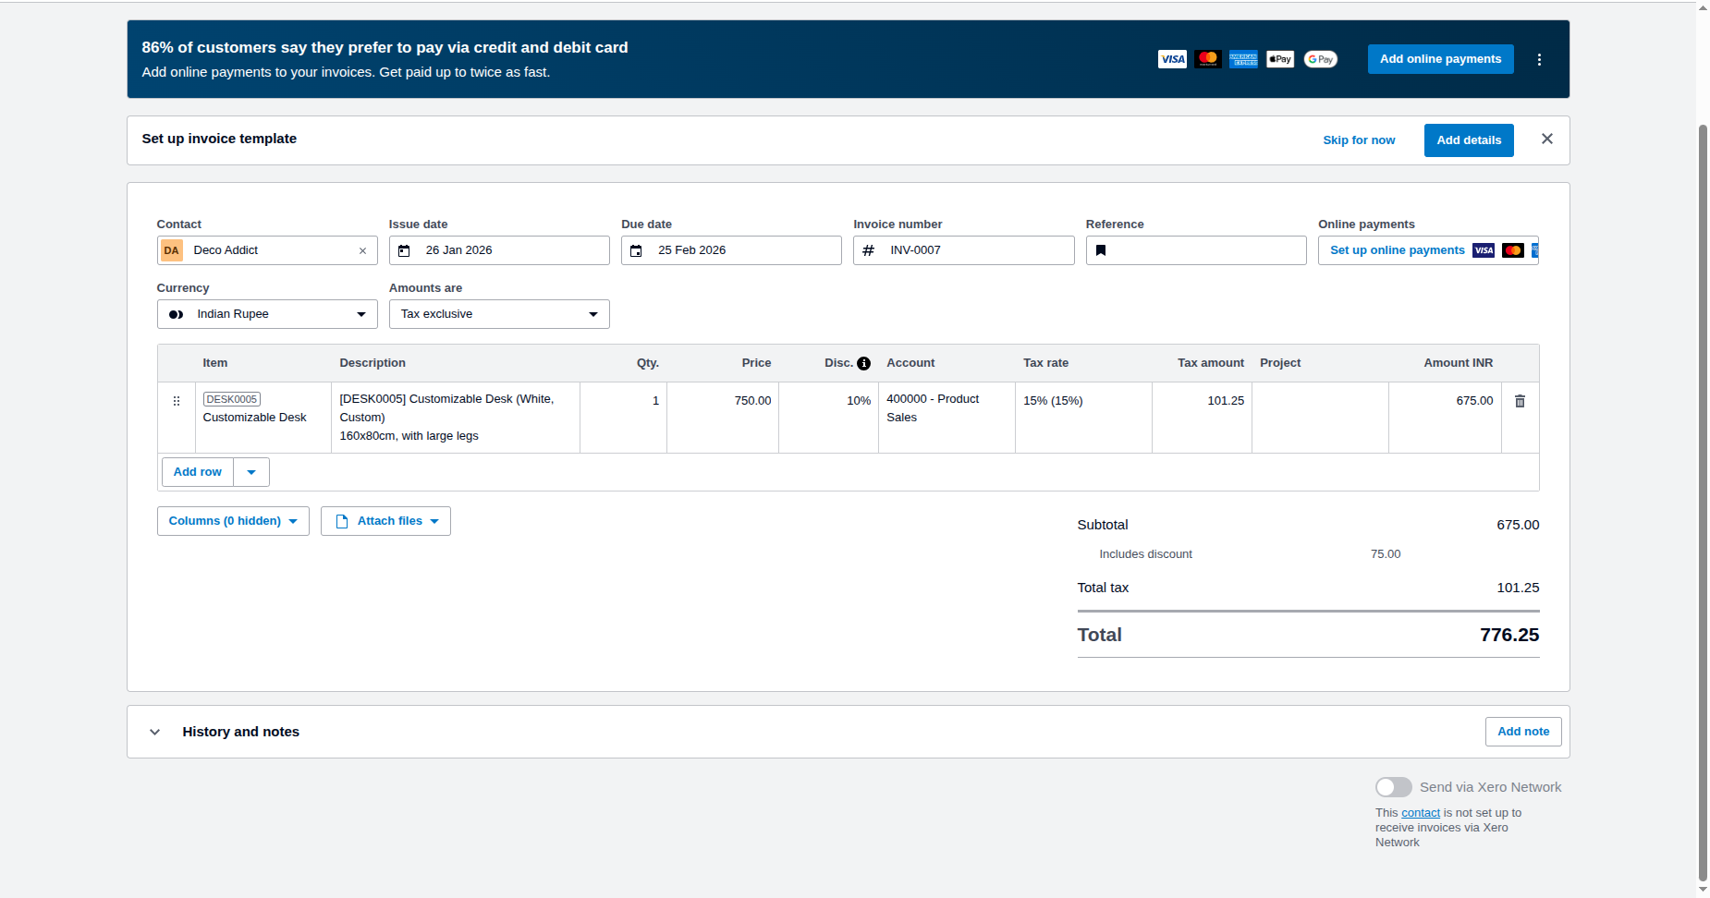Open the Currency dropdown
The height and width of the screenshot is (898, 1710).
[267, 314]
